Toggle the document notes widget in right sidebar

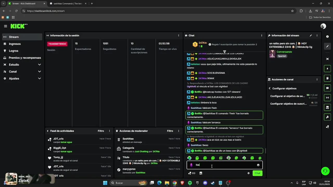[x=327, y=78]
